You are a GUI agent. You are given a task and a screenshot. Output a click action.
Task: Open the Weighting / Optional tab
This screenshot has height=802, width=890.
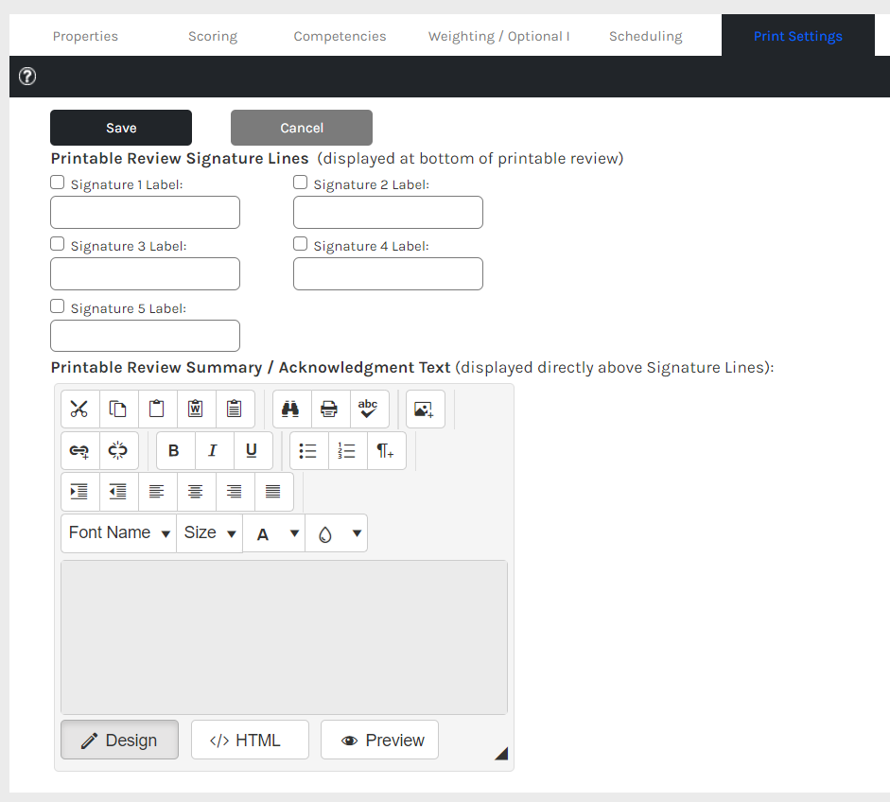tap(498, 36)
